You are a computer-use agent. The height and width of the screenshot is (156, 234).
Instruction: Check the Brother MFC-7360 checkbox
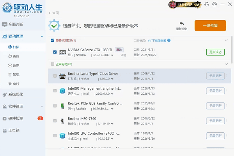point(55,121)
